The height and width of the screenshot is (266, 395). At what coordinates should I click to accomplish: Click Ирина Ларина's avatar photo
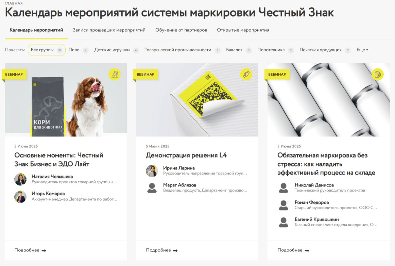tap(152, 171)
